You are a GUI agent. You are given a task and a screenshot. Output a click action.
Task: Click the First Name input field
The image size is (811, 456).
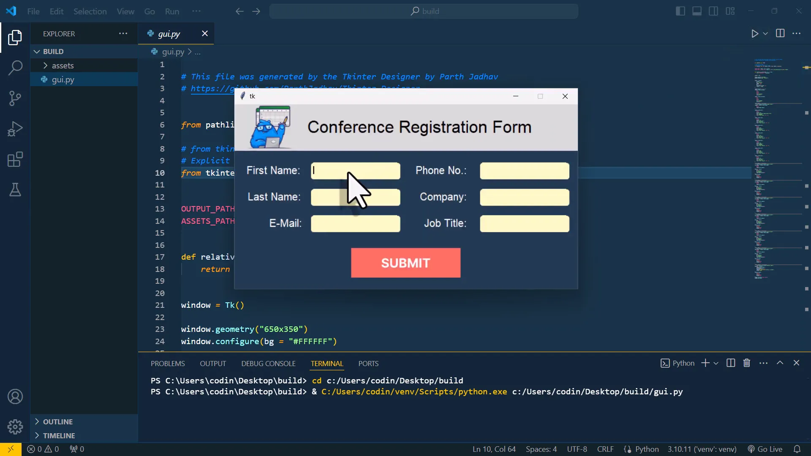tap(355, 171)
